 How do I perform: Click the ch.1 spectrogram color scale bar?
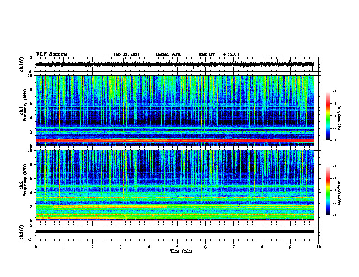328,116
